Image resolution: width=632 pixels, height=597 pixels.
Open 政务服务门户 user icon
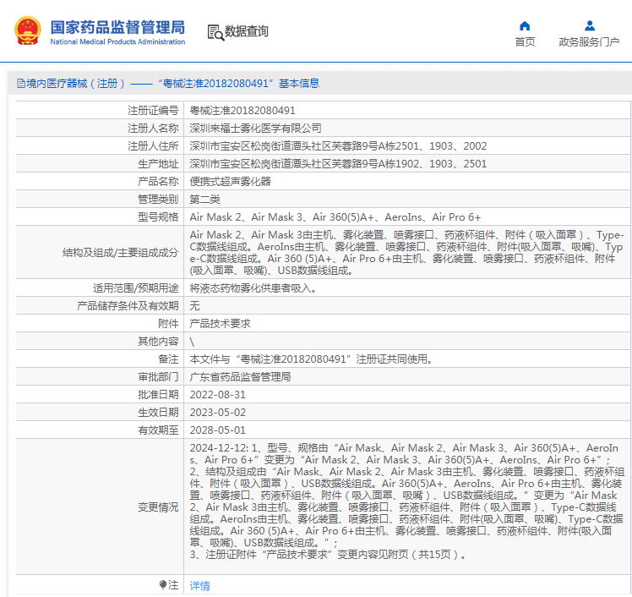click(x=589, y=26)
